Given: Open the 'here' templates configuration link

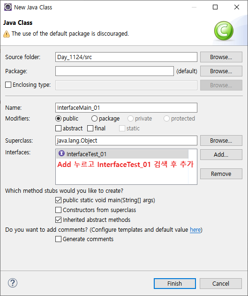Looking at the screenshot, I should click(x=195, y=230).
